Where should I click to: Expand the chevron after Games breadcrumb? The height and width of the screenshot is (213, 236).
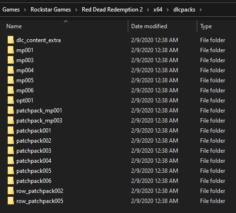coord(25,10)
